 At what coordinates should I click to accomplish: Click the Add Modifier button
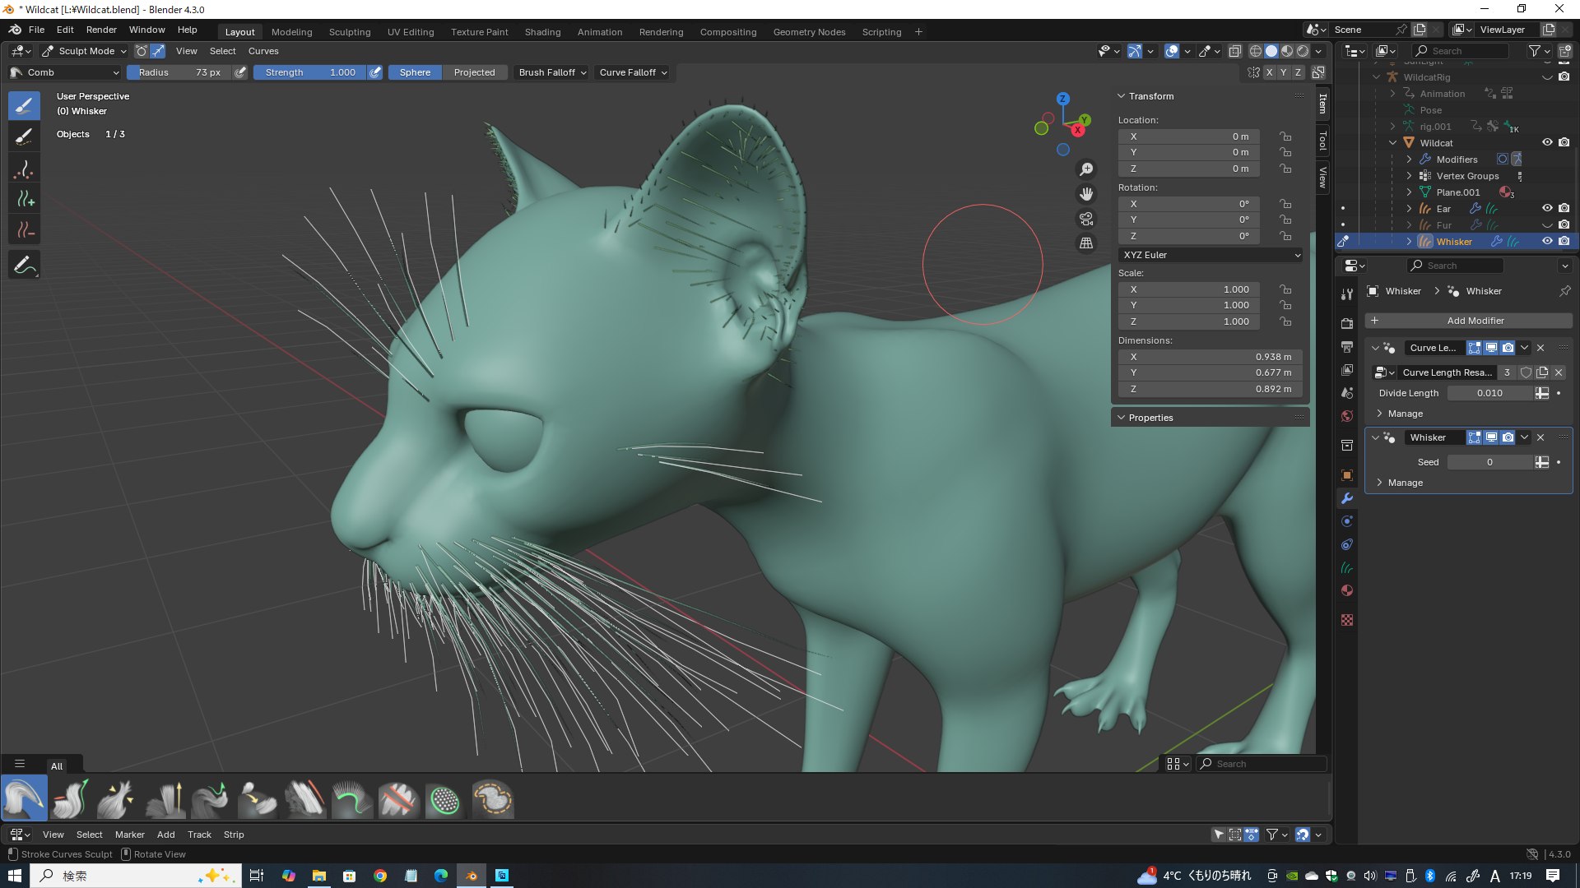coord(1469,321)
